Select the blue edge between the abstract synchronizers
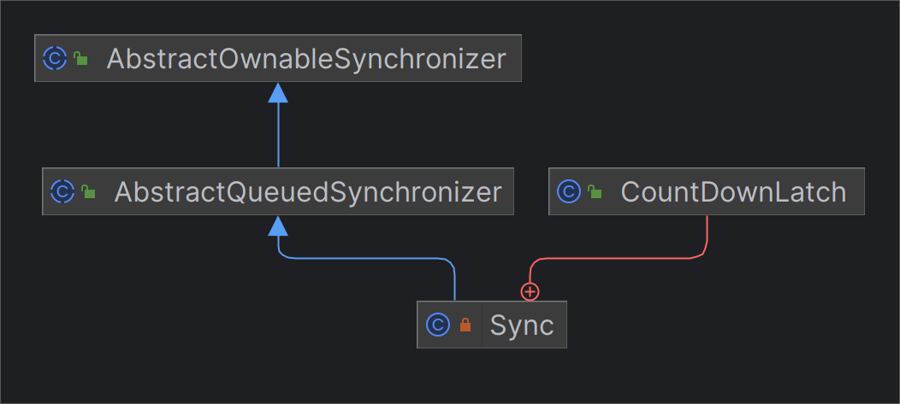Image resolution: width=900 pixels, height=404 pixels. 278,137
